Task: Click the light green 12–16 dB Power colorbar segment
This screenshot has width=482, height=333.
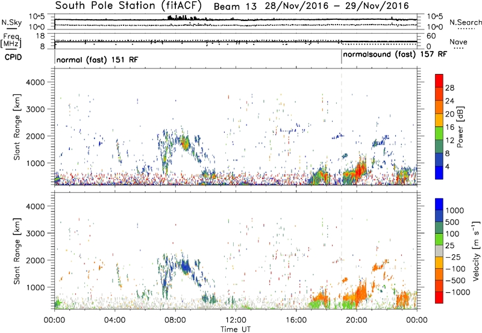Action: (x=439, y=133)
